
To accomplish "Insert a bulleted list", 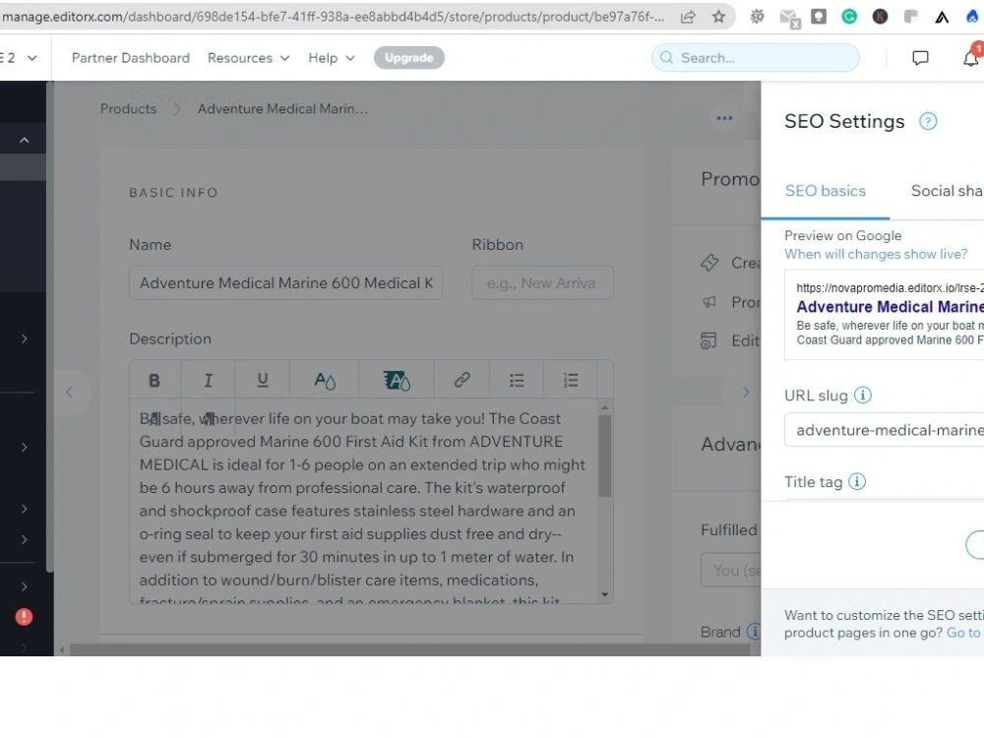I will [x=517, y=380].
